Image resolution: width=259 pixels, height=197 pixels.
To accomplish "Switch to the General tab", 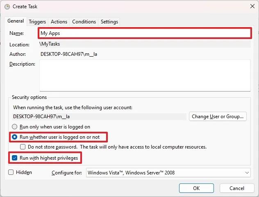I will [x=16, y=21].
